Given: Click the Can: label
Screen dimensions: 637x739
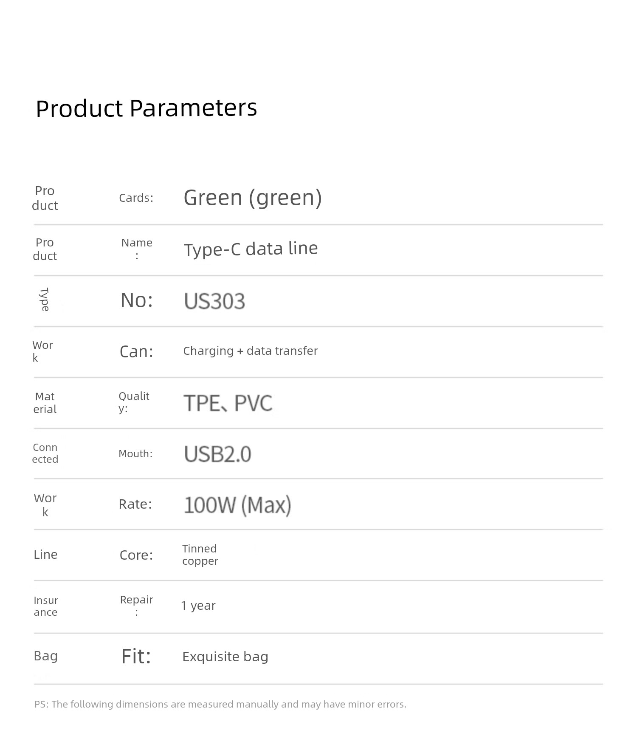Looking at the screenshot, I should (x=136, y=351).
